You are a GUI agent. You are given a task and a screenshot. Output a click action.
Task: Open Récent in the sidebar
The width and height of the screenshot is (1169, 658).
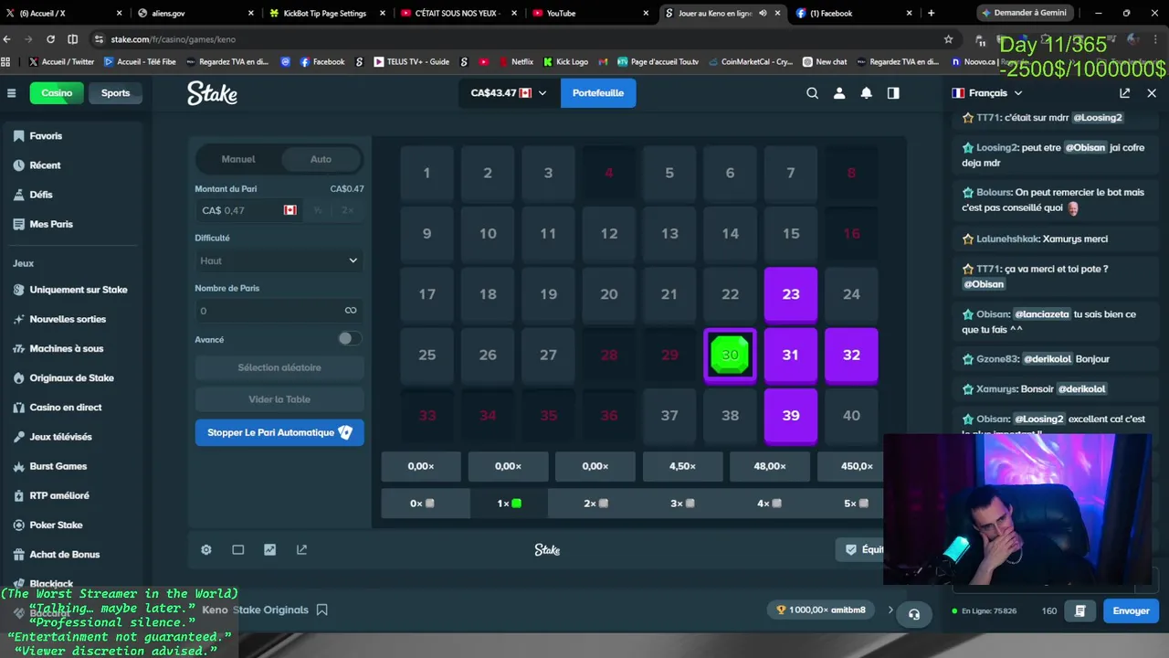pyautogui.click(x=45, y=165)
